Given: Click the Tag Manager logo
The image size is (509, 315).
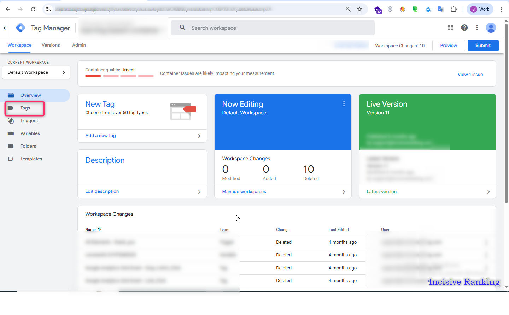Looking at the screenshot, I should [21, 28].
